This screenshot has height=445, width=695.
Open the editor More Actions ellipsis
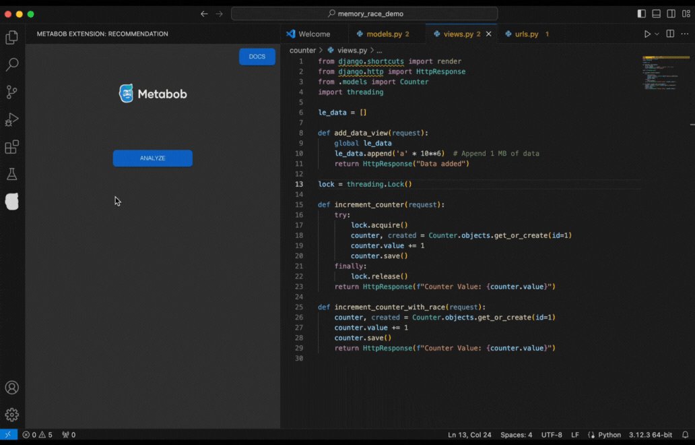(685, 34)
